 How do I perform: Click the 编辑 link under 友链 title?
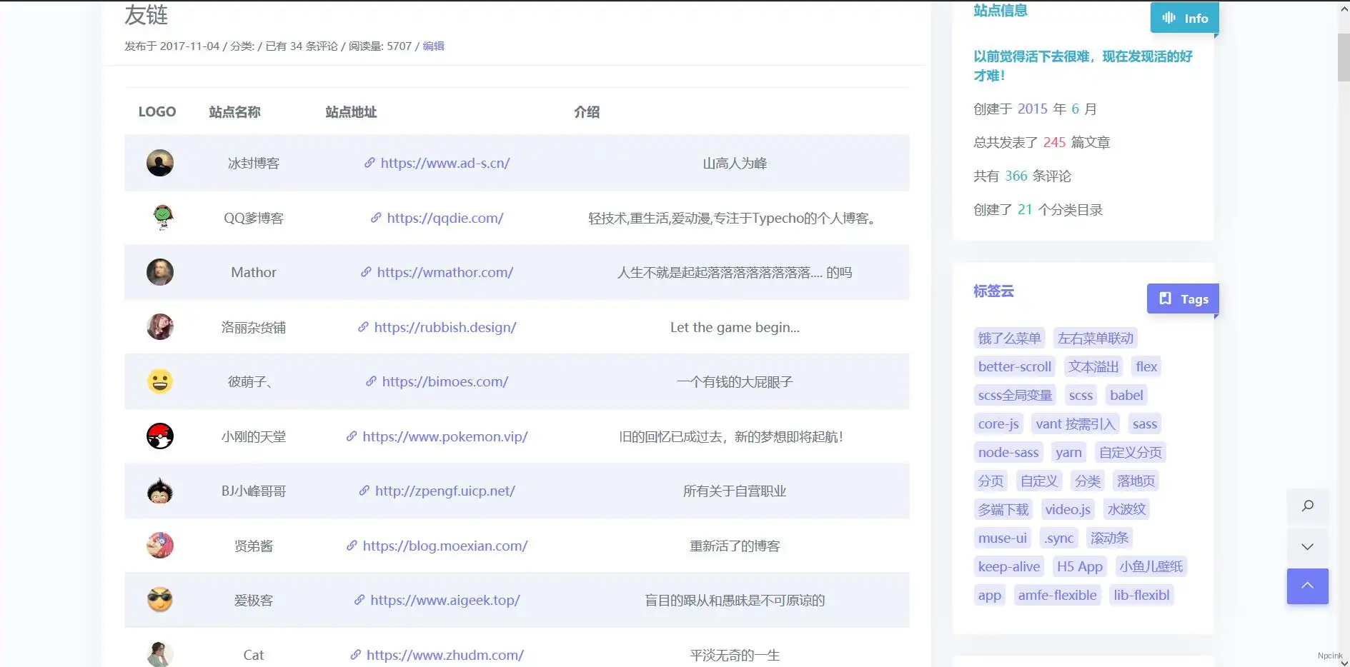[433, 46]
